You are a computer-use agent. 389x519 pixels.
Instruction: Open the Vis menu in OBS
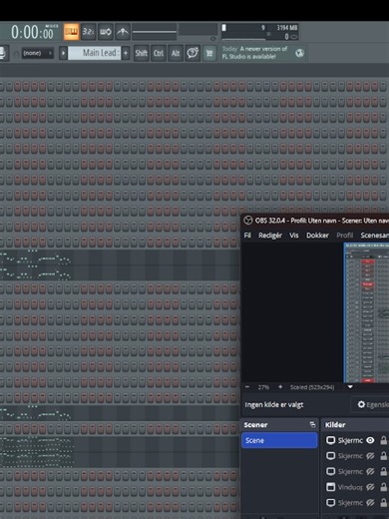click(x=293, y=236)
